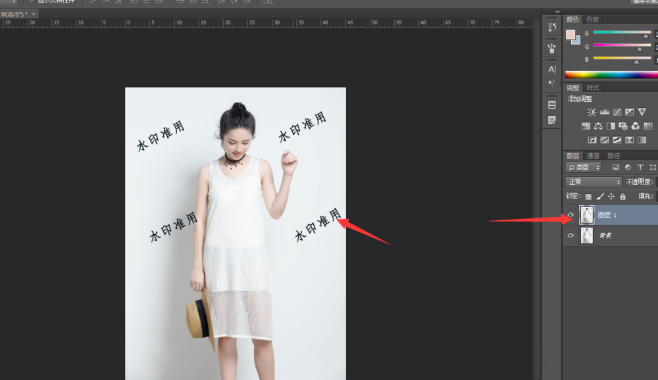
Task: Add a Color Balance adjustment
Action: (x=598, y=126)
